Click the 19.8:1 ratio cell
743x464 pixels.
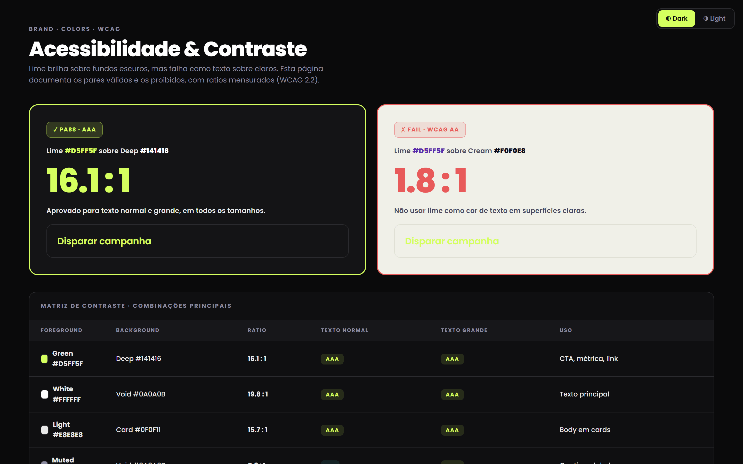(258, 394)
